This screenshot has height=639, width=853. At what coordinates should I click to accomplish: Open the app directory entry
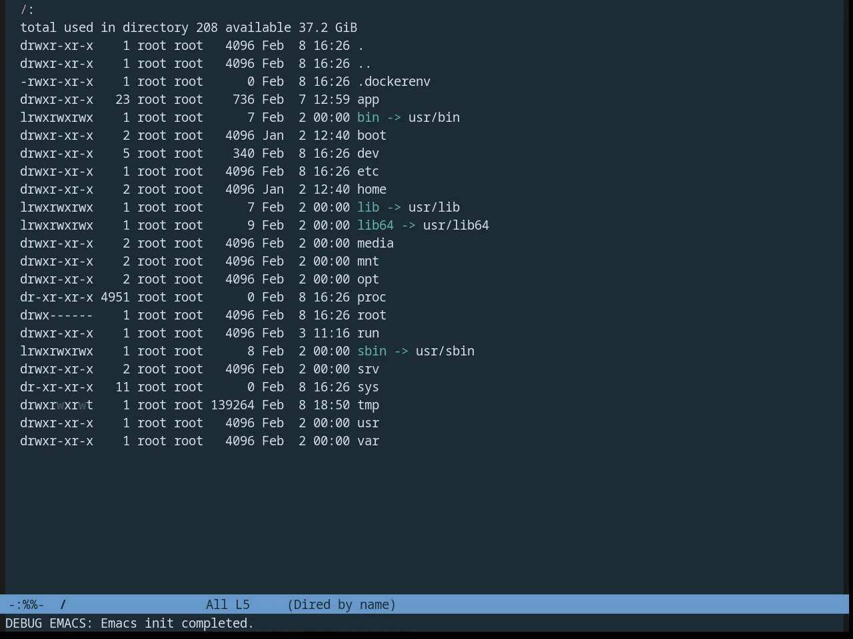[x=368, y=100]
